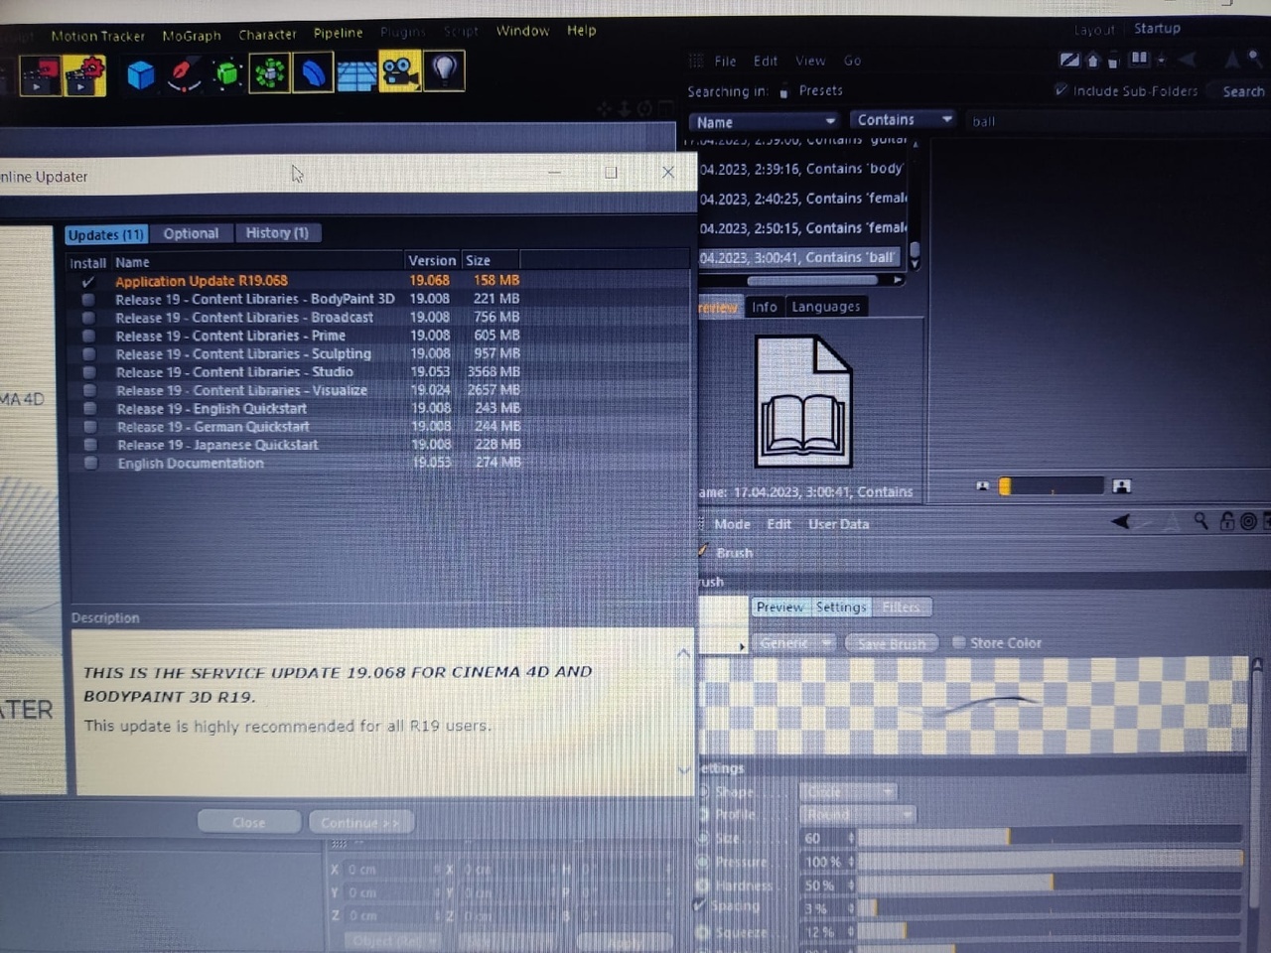
Task: Open the brush Profile dropdown
Action: [857, 815]
